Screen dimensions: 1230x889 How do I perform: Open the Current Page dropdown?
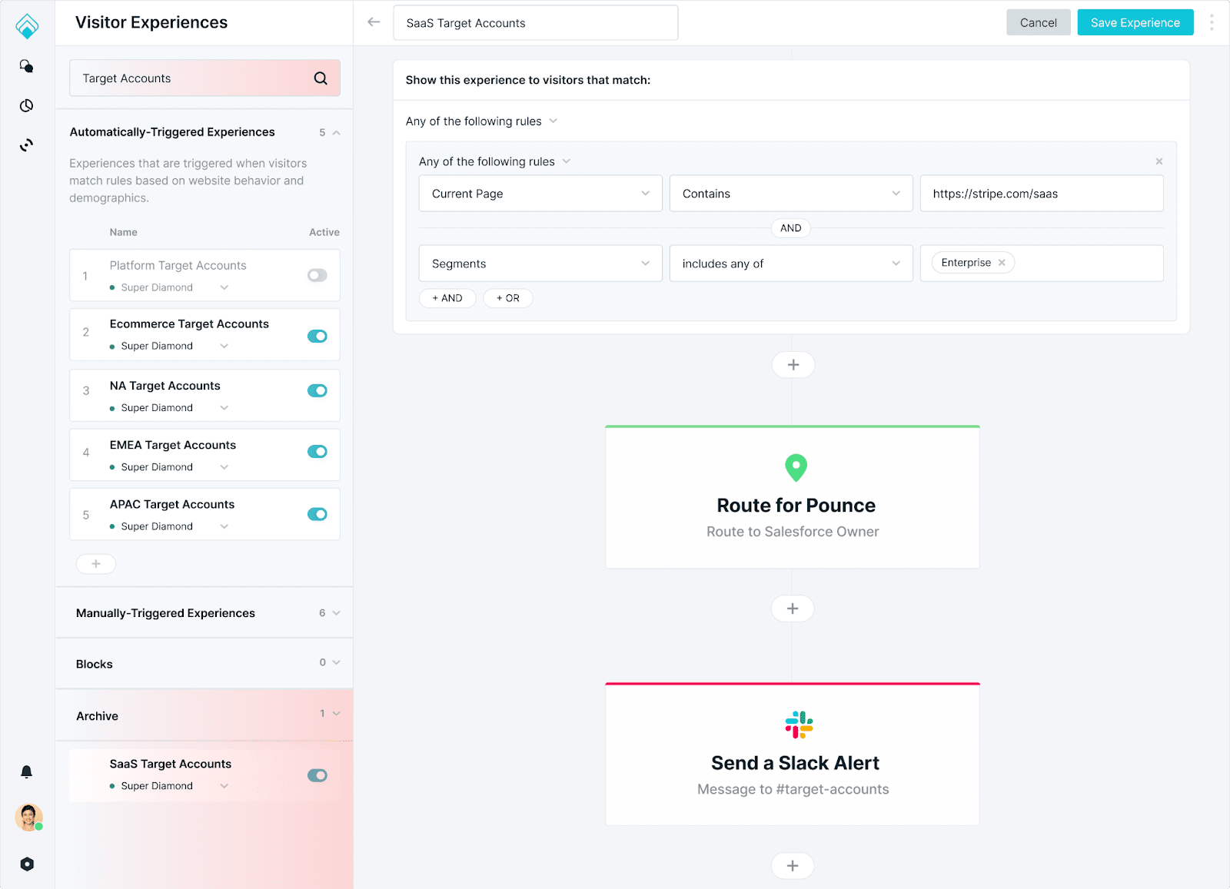pyautogui.click(x=540, y=194)
